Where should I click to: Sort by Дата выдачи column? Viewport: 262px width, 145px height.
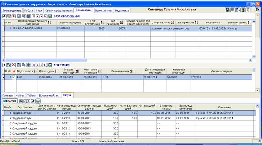pos(56,71)
